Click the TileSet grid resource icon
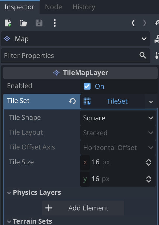This screenshot has width=159, height=225. click(x=87, y=101)
